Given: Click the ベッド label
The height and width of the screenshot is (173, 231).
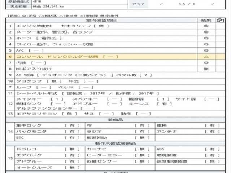Looking at the screenshot, I should tap(66, 87).
